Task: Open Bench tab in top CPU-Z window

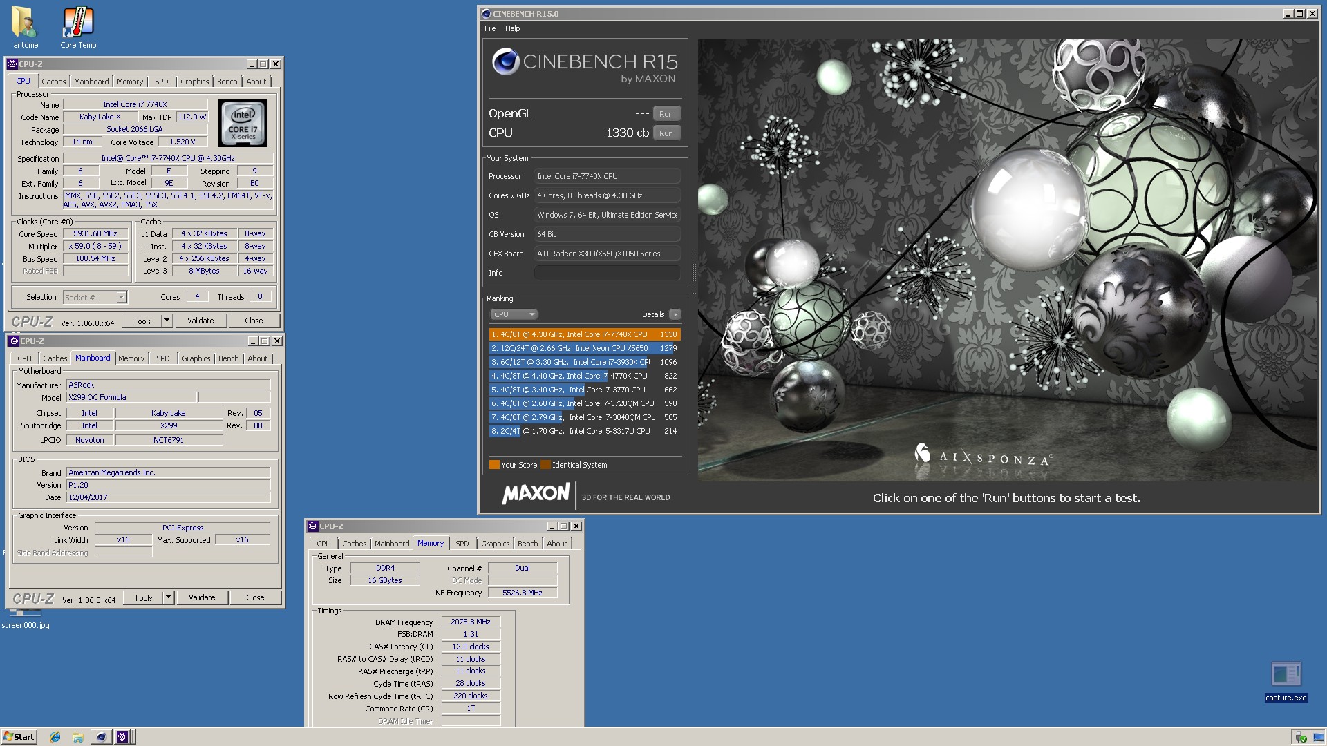Action: [227, 82]
